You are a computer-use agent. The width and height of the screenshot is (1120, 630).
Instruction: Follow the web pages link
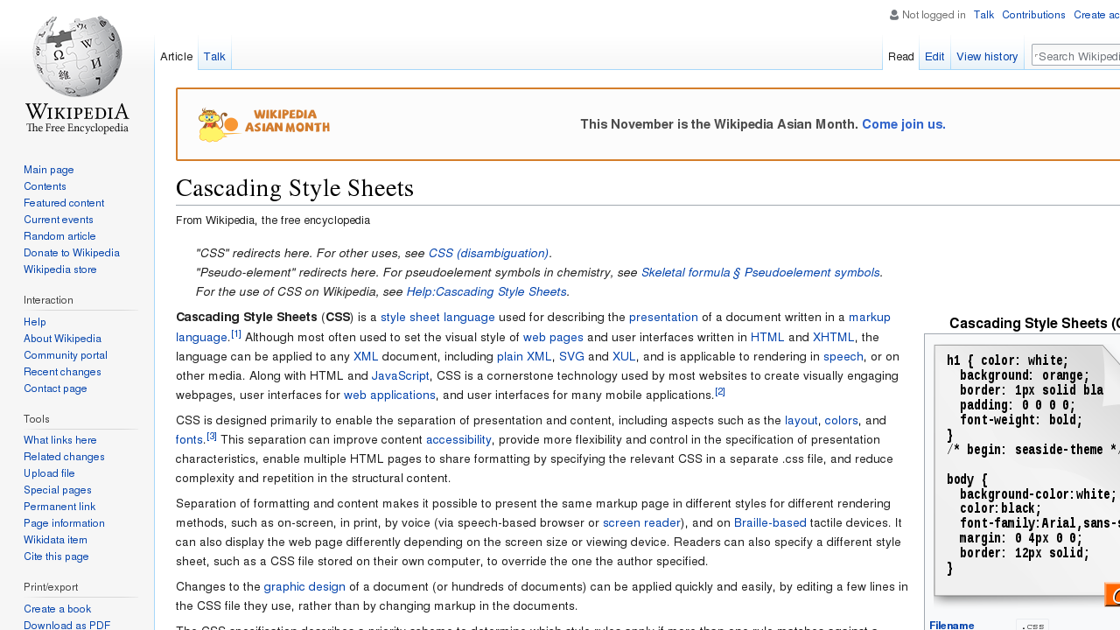(553, 337)
